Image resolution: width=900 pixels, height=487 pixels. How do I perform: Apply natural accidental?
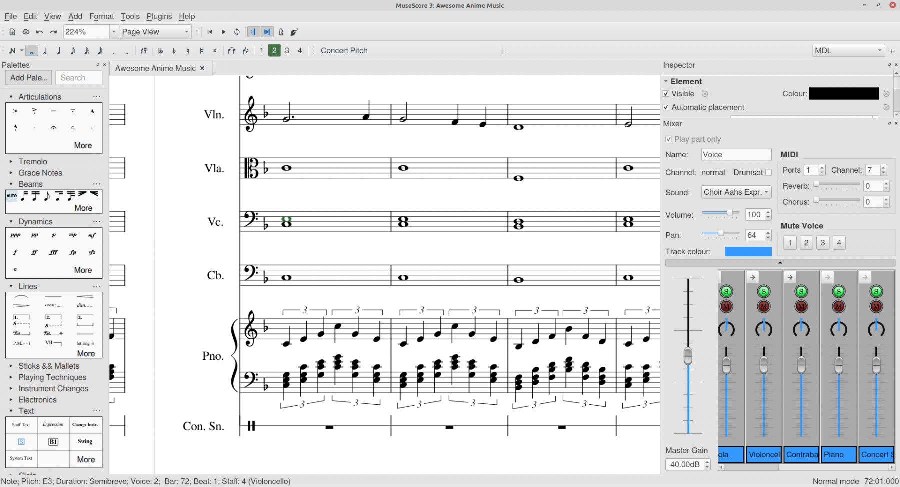tap(188, 51)
